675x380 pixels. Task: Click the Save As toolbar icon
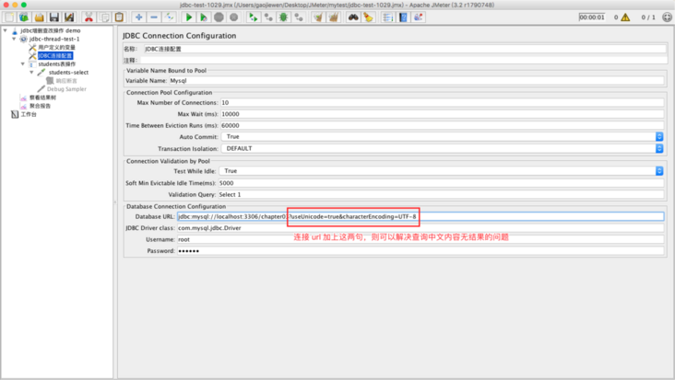pyautogui.click(x=69, y=17)
